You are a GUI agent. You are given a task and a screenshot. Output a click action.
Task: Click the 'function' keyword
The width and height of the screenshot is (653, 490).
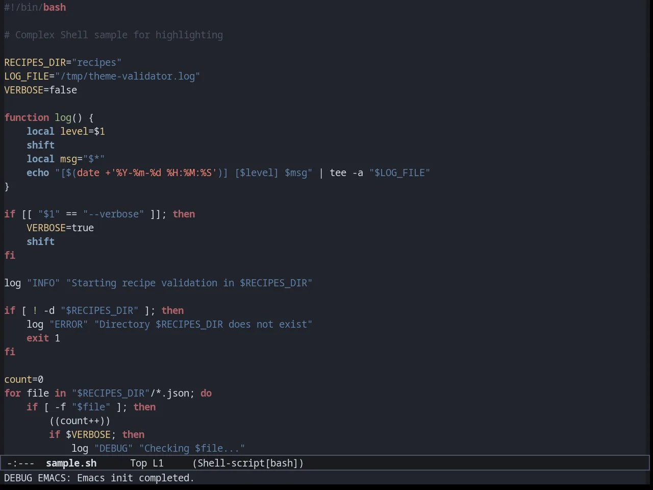pos(27,117)
